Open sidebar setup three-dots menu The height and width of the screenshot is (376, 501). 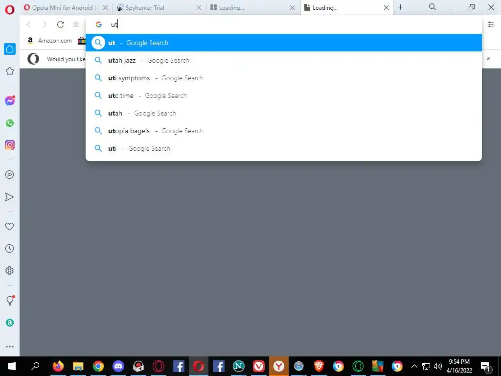point(10,347)
